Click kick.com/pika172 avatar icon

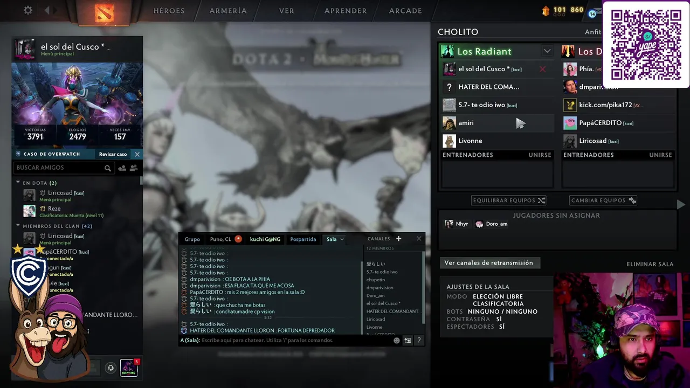pos(570,105)
